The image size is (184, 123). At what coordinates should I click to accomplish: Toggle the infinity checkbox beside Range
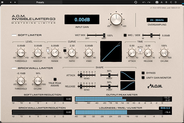48,51
